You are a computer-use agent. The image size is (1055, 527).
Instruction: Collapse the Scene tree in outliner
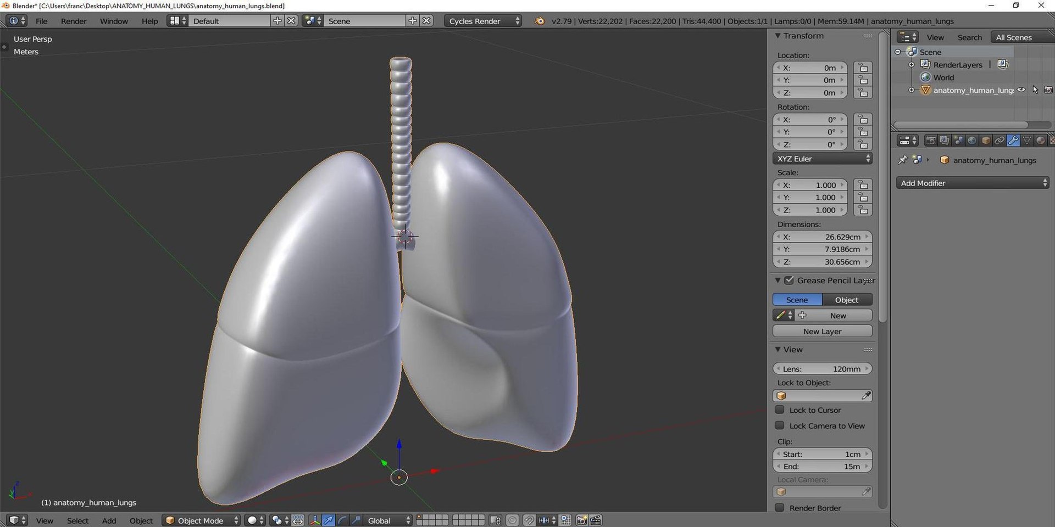[x=898, y=52]
